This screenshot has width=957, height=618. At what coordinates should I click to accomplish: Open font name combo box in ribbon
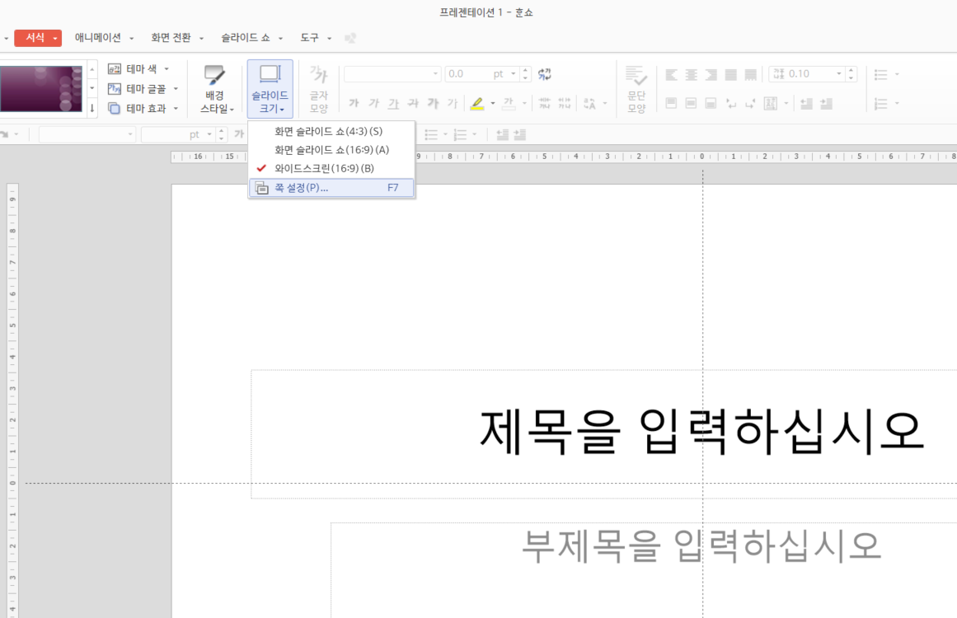pyautogui.click(x=392, y=74)
